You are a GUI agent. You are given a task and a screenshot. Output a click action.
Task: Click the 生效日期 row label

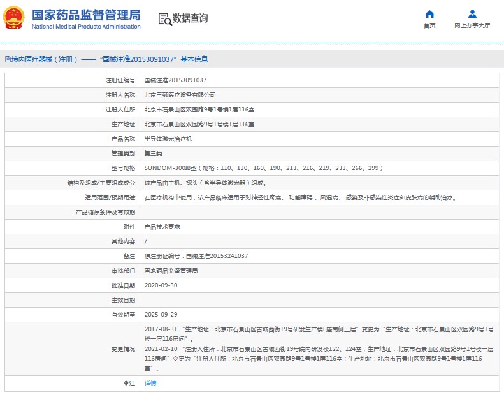click(123, 300)
